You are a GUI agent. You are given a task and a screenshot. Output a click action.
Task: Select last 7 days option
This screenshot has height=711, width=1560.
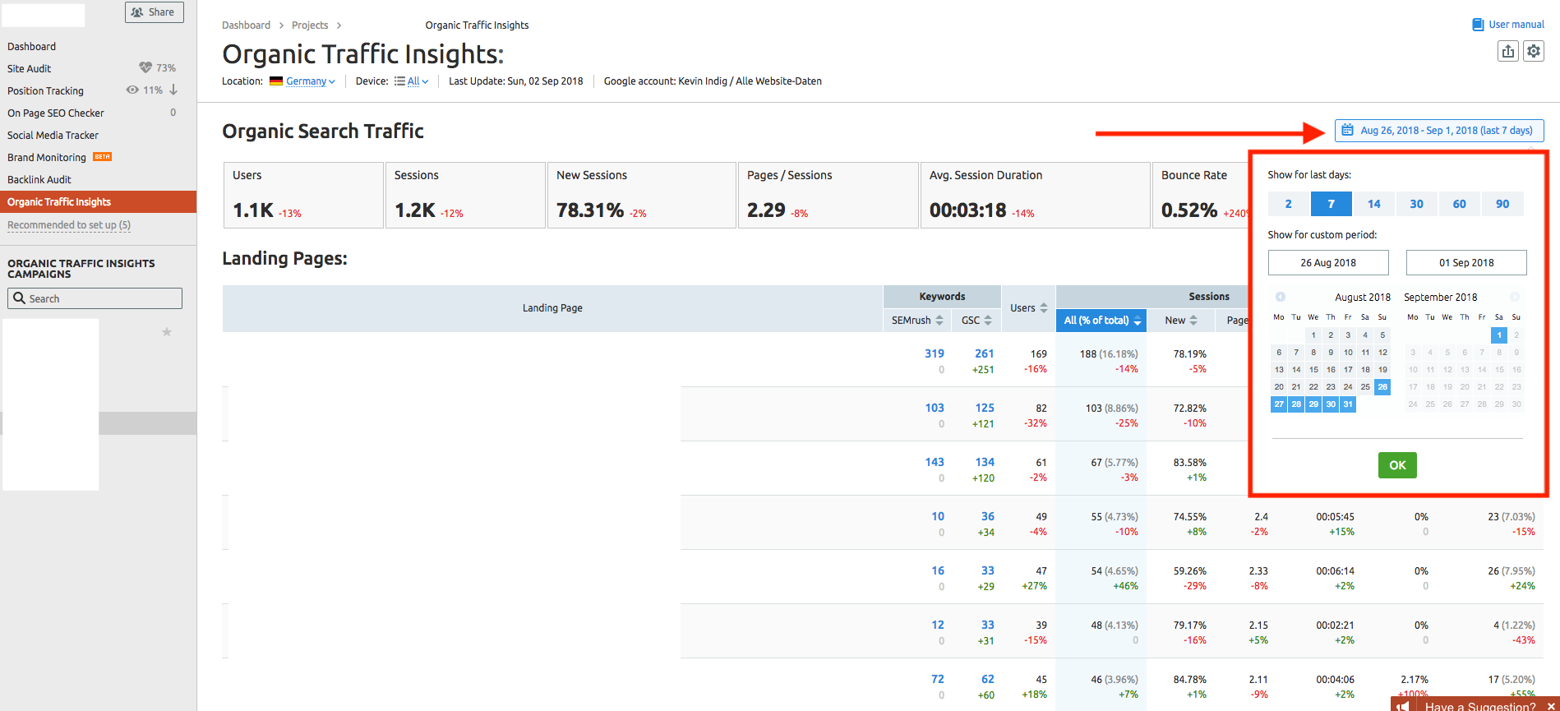(x=1332, y=204)
